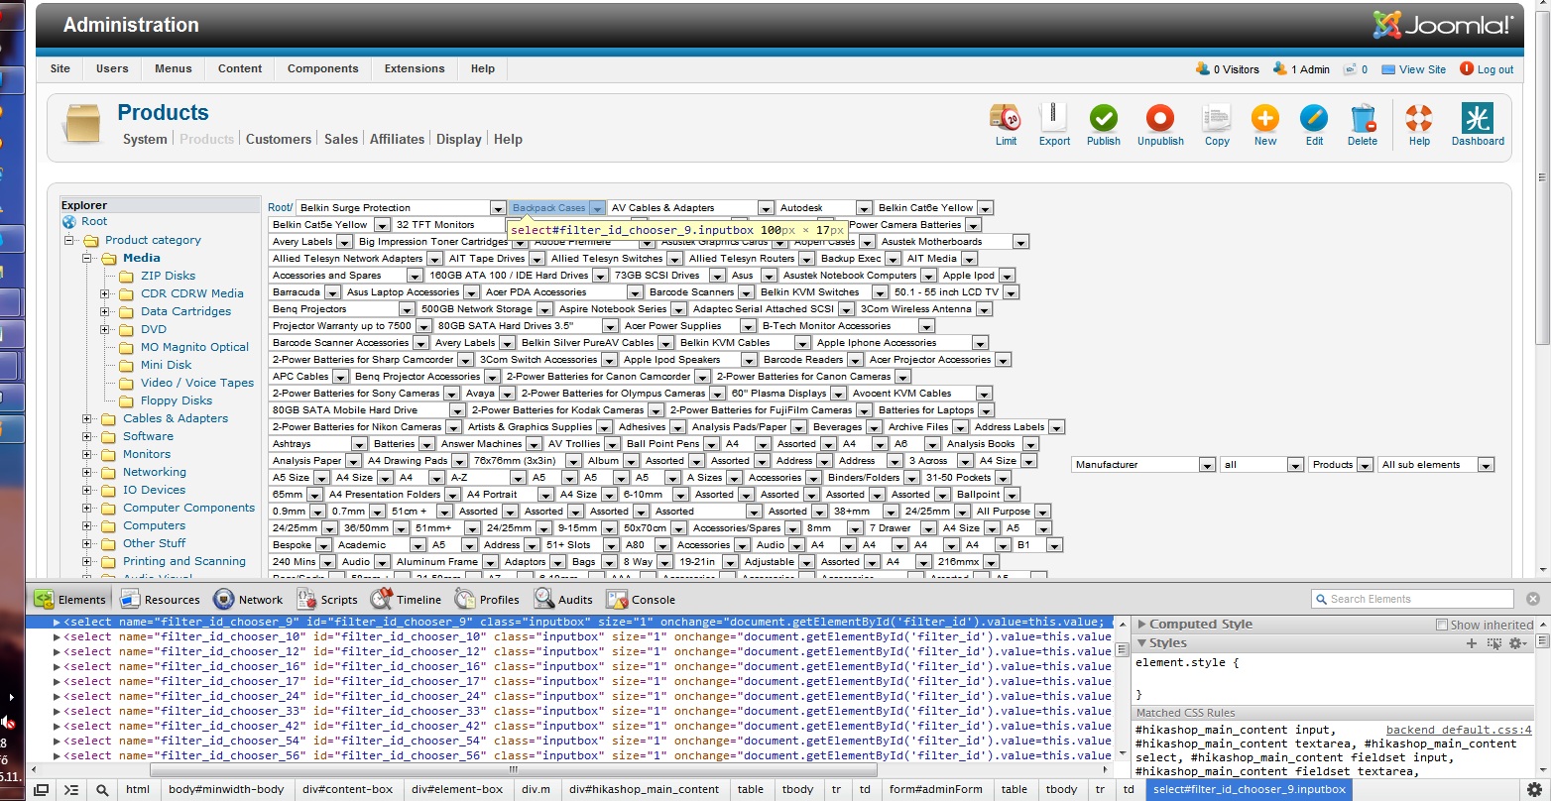This screenshot has width=1551, height=801.
Task: Open the Sales submenu tab
Action: click(341, 140)
